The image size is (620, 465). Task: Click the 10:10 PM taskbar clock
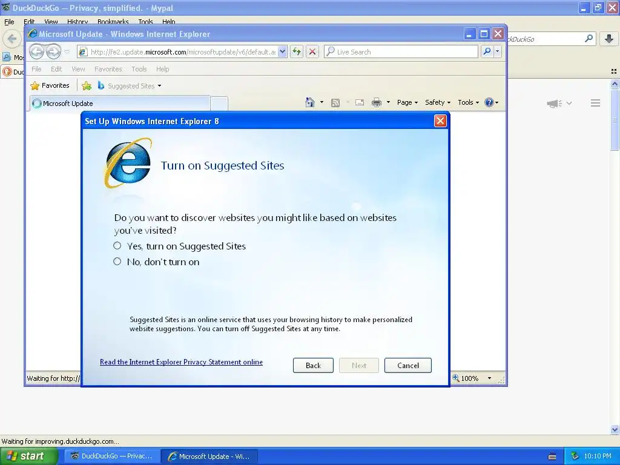(x=598, y=456)
